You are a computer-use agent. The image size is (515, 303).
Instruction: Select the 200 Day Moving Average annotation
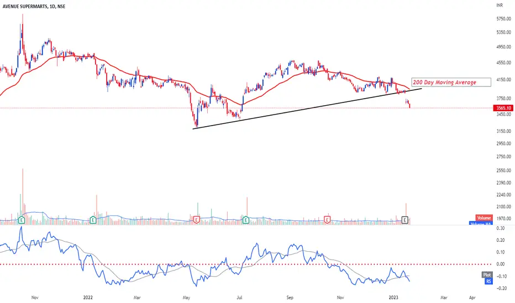[x=451, y=82]
